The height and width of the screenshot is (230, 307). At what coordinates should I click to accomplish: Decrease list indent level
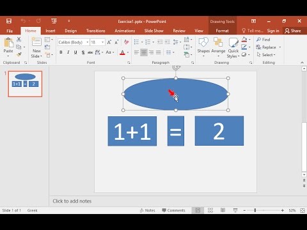point(160,42)
